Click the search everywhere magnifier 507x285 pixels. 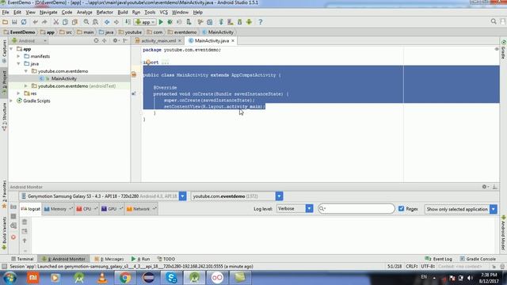coord(494,21)
